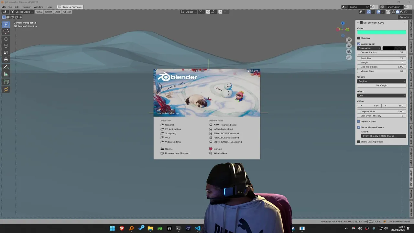Click the Set Origin button
This screenshot has width=414, height=233.
tap(382, 85)
